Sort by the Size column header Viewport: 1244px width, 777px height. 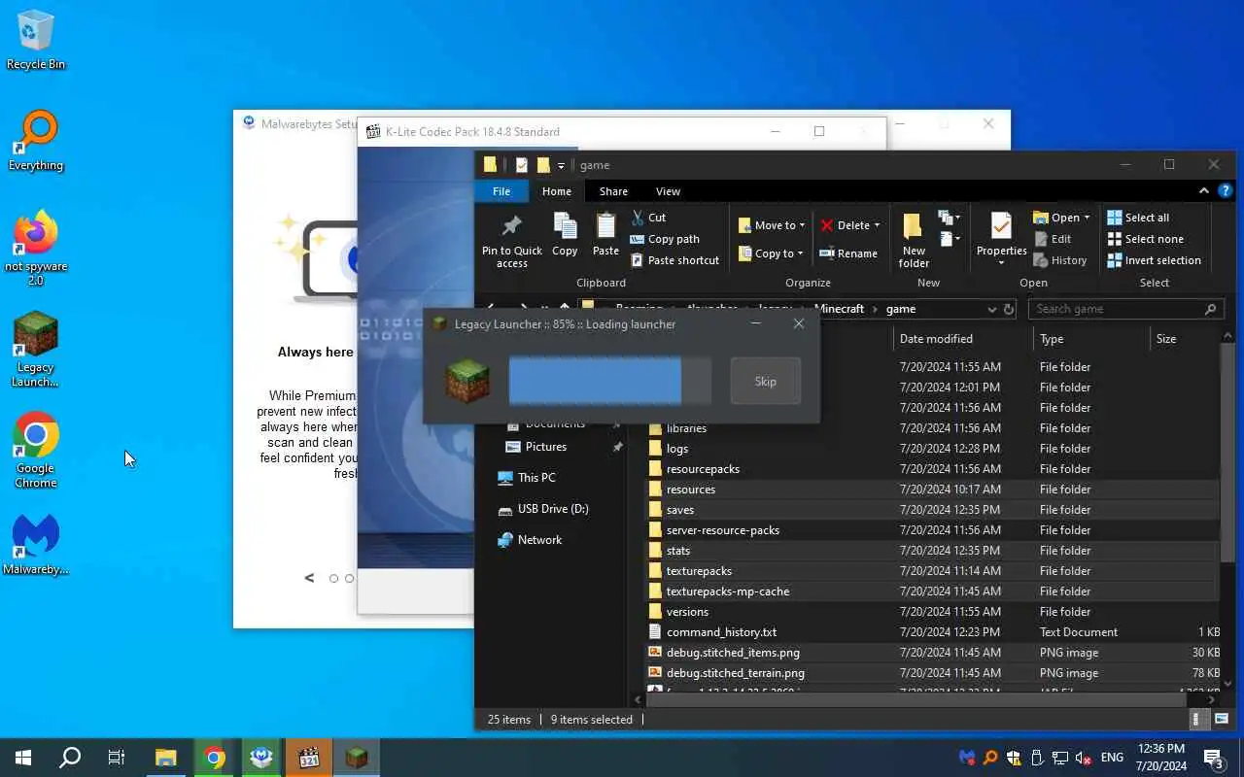pyautogui.click(x=1185, y=339)
